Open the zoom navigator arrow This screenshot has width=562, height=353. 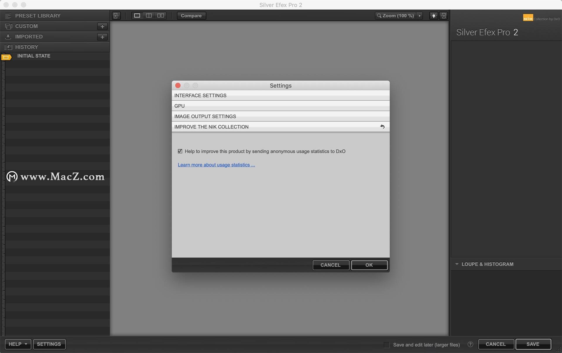pos(420,16)
